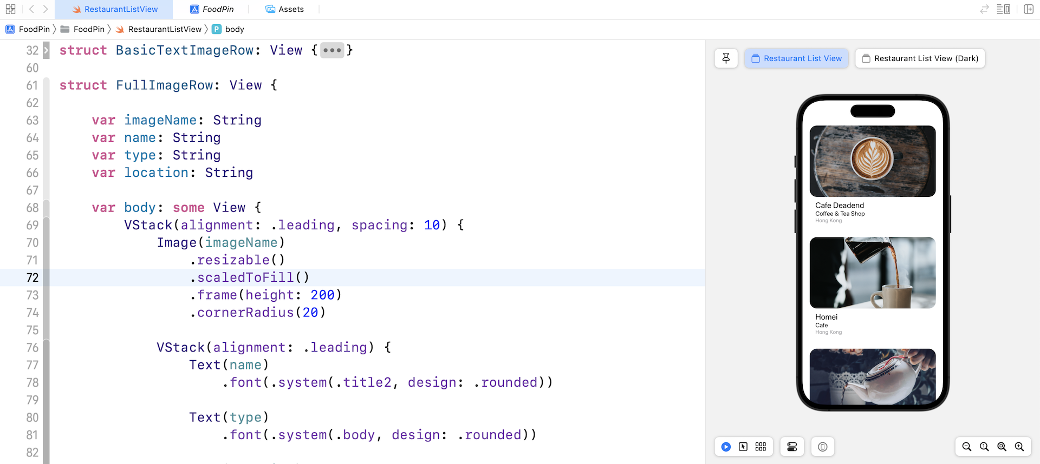1040x464 pixels.
Task: Open canvas Device Settings toggles
Action: [792, 447]
